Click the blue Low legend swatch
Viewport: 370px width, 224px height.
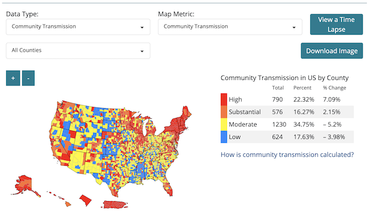pos(224,137)
